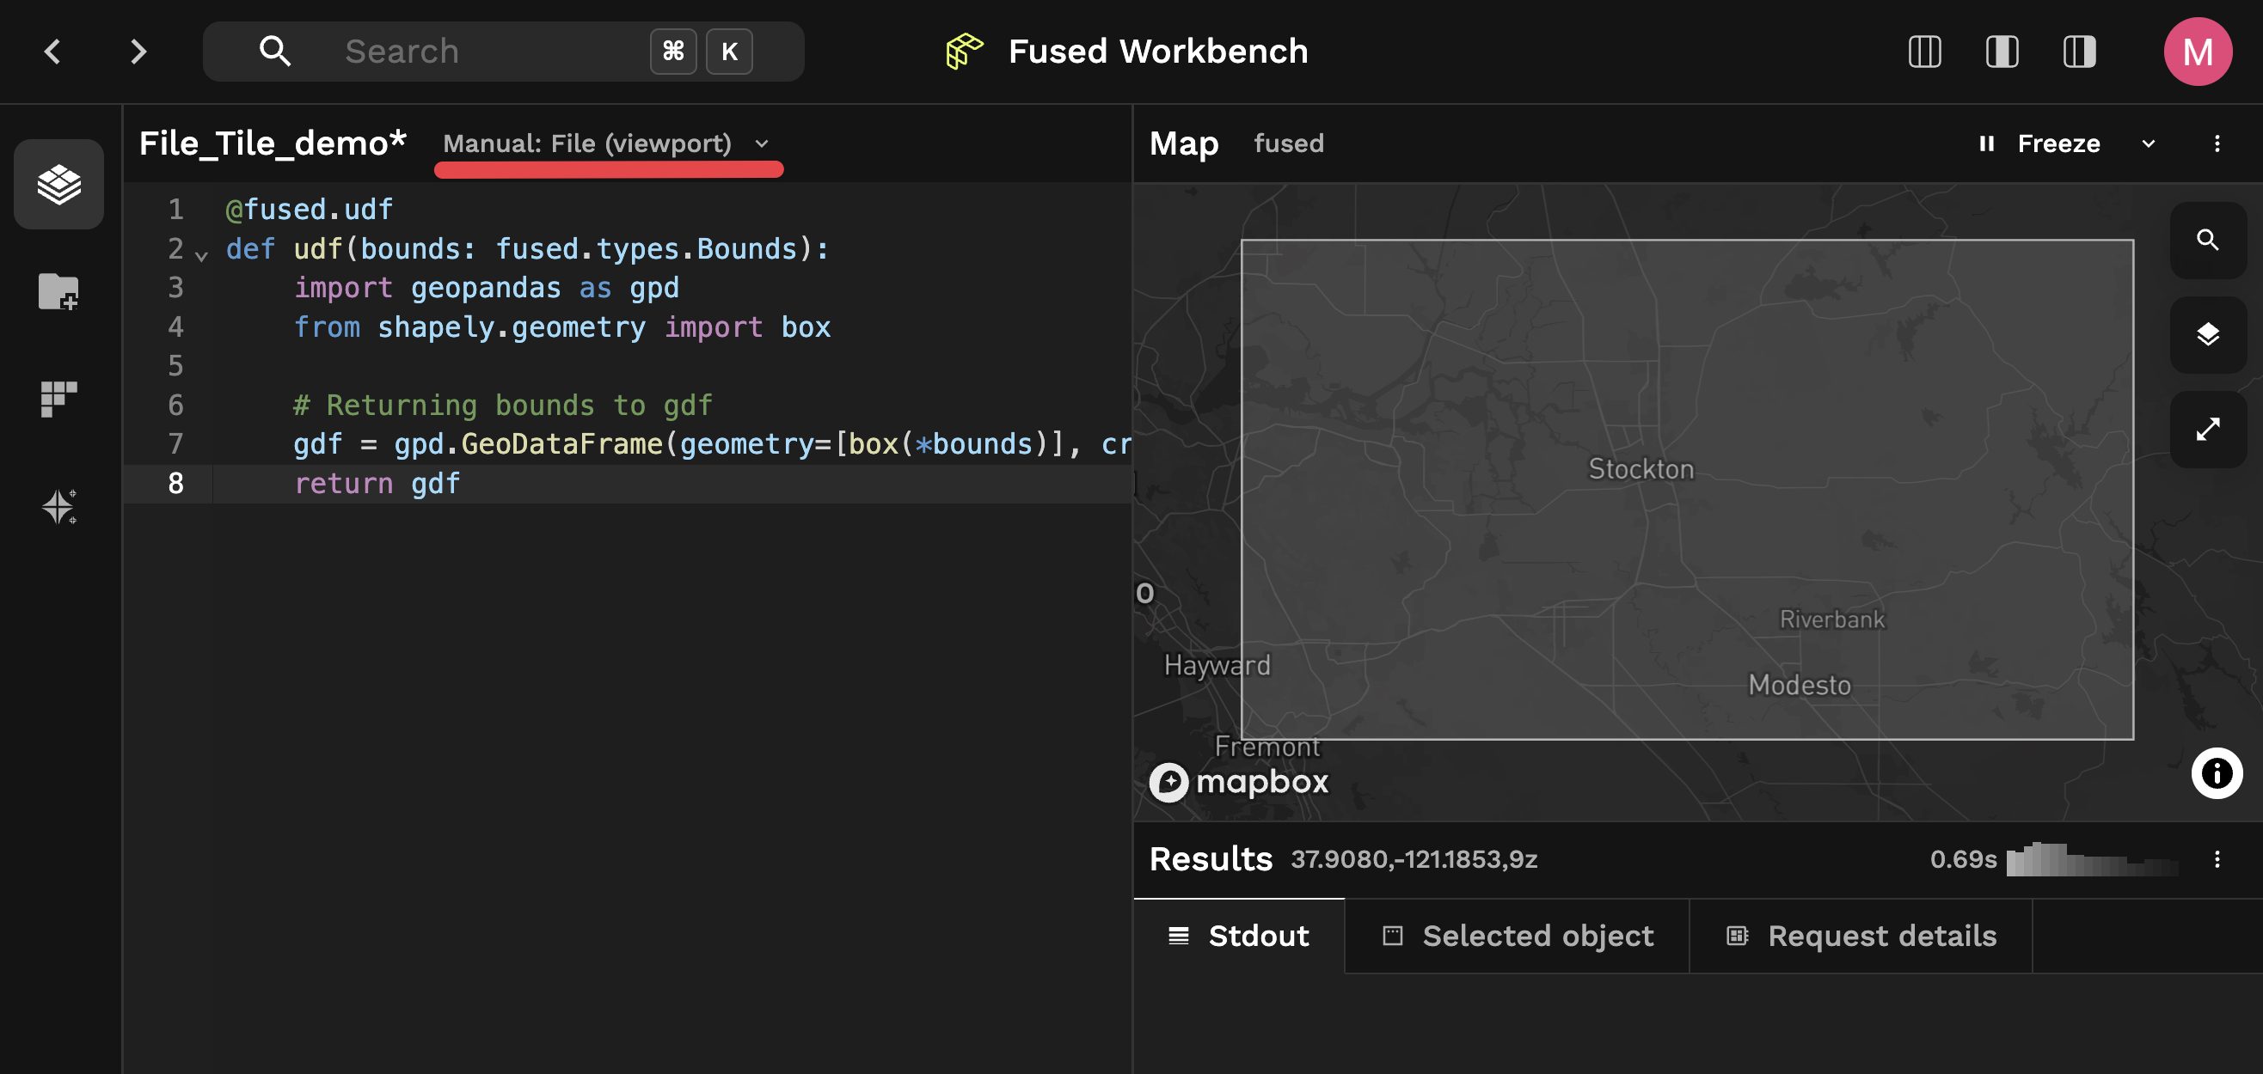The image size is (2263, 1074).
Task: Click the 'fused' label next to Map
Action: pos(1288,143)
